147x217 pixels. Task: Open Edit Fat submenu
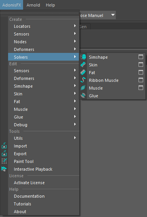(43, 102)
